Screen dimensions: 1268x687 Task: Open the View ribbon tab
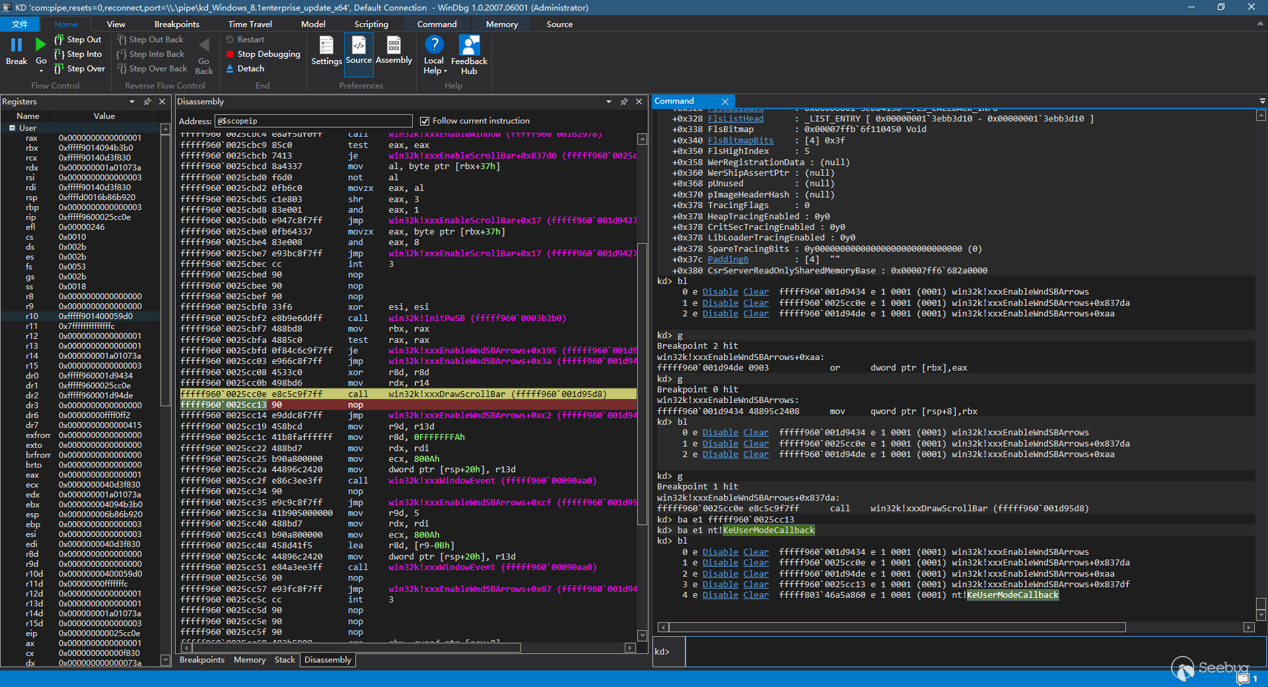point(116,24)
